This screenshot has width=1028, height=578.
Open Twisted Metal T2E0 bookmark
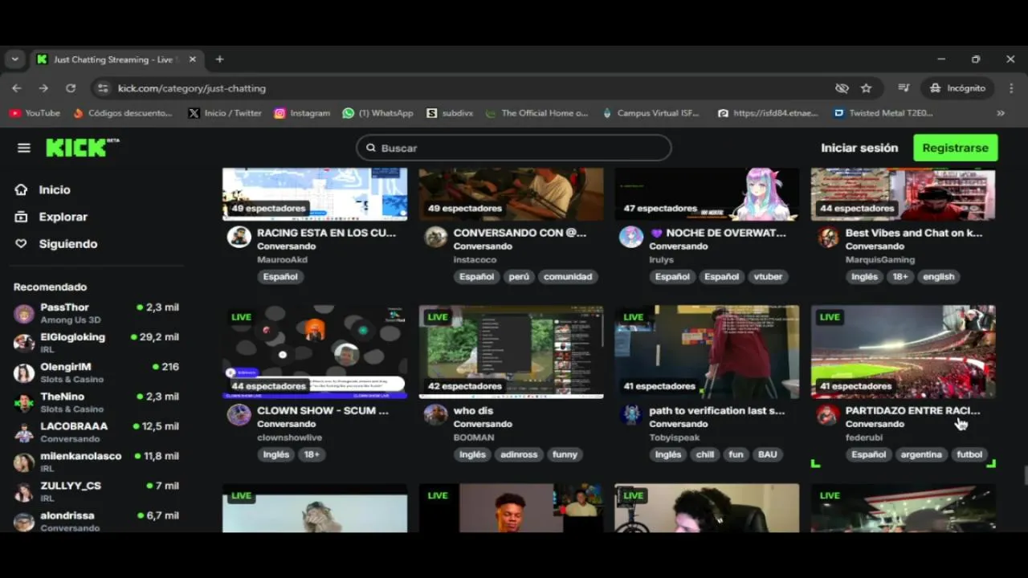[x=883, y=113]
